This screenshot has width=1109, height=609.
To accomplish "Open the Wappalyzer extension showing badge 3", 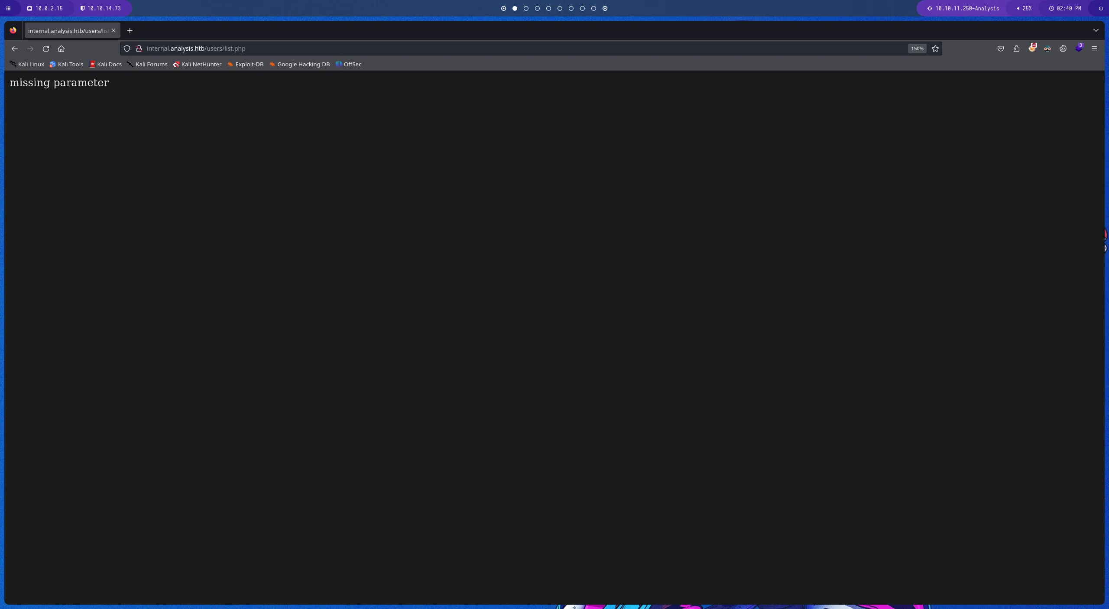I will [x=1079, y=49].
